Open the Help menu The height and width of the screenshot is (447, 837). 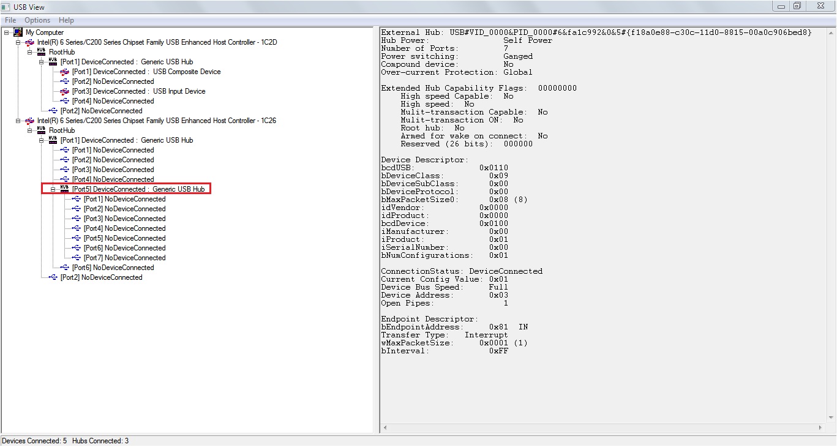click(x=66, y=20)
